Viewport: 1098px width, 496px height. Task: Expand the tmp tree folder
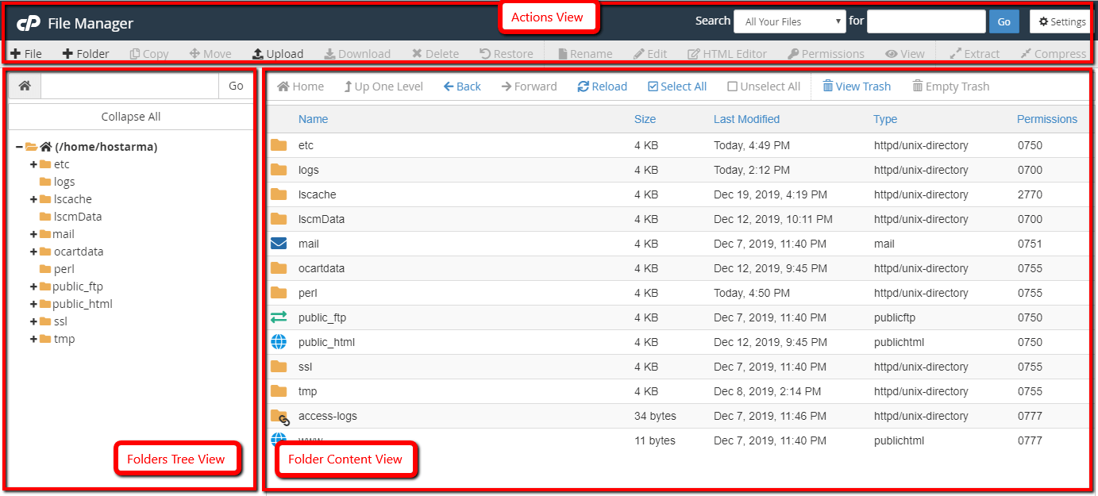point(33,339)
